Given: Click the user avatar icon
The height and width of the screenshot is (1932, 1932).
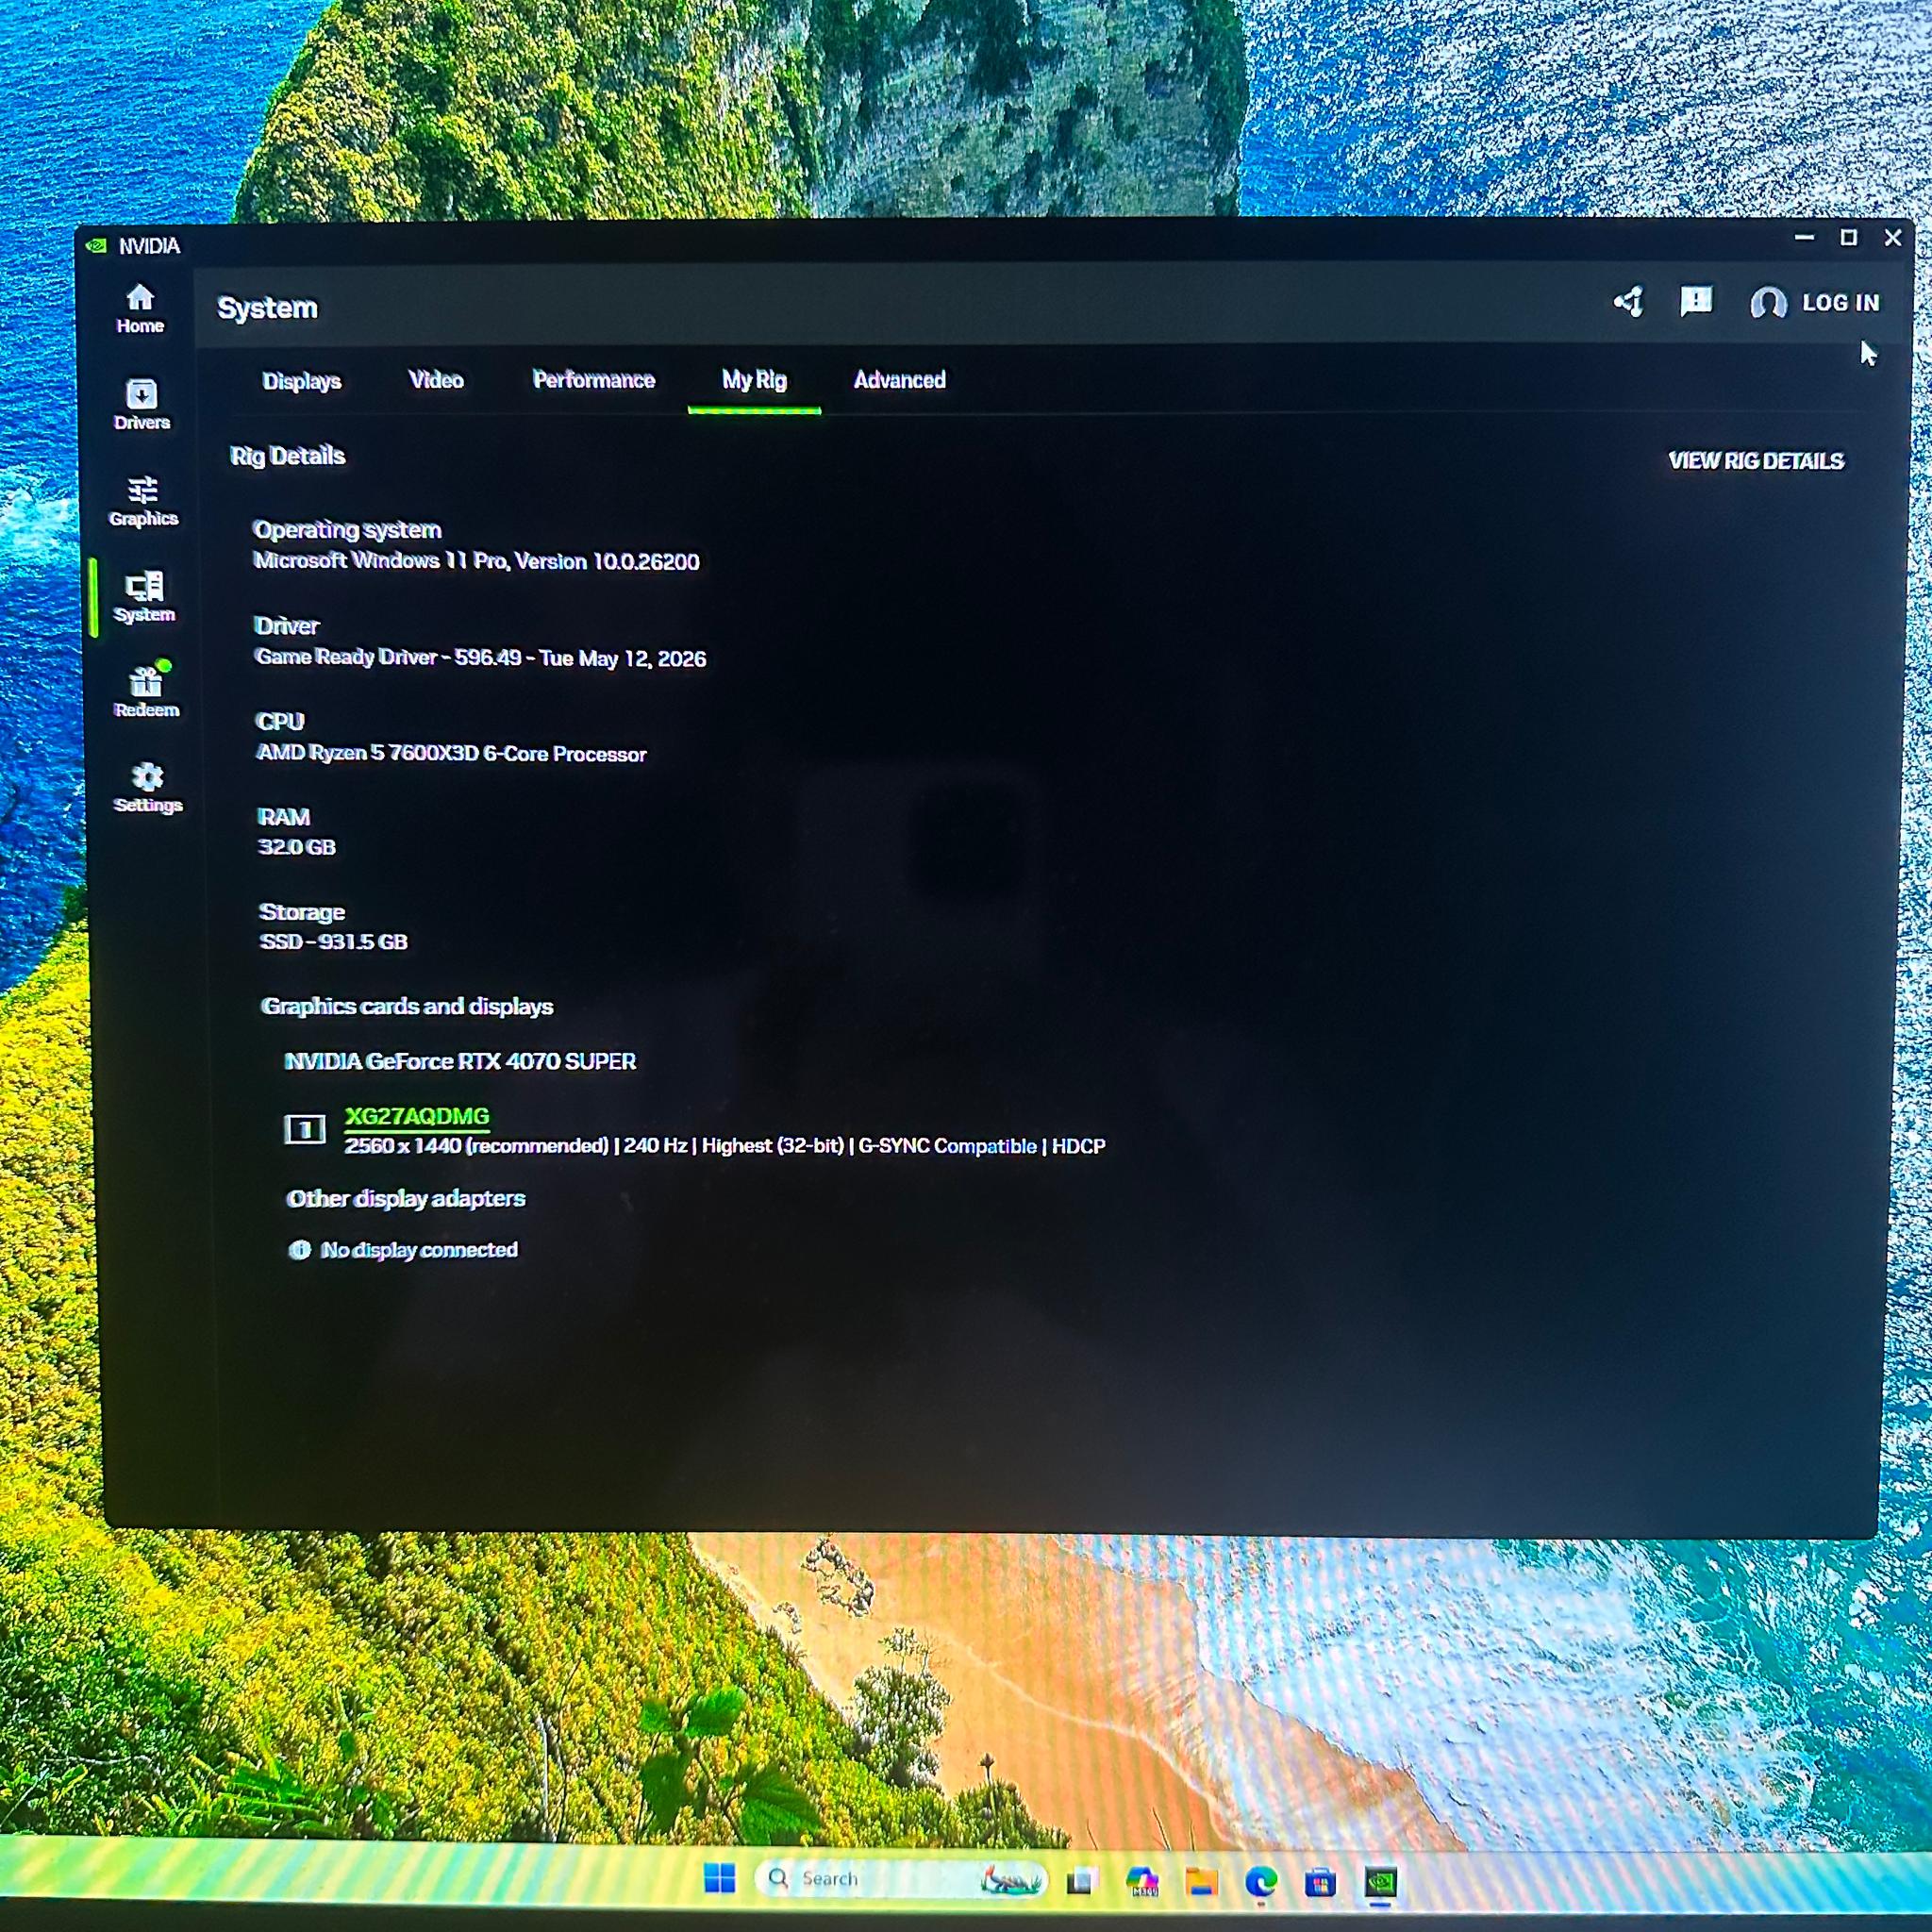Looking at the screenshot, I should click(1768, 303).
